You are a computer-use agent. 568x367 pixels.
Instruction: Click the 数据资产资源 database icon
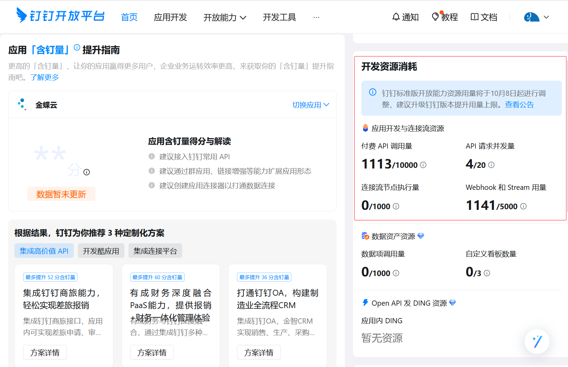pos(365,236)
